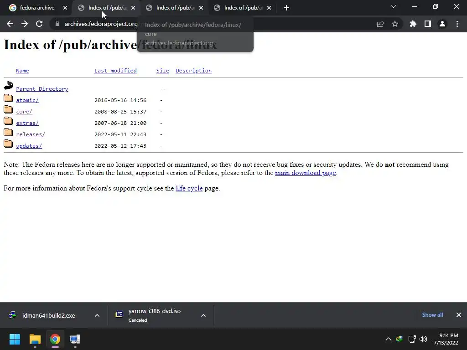Open Chrome's three-dot menu
The width and height of the screenshot is (467, 350).
click(x=457, y=24)
